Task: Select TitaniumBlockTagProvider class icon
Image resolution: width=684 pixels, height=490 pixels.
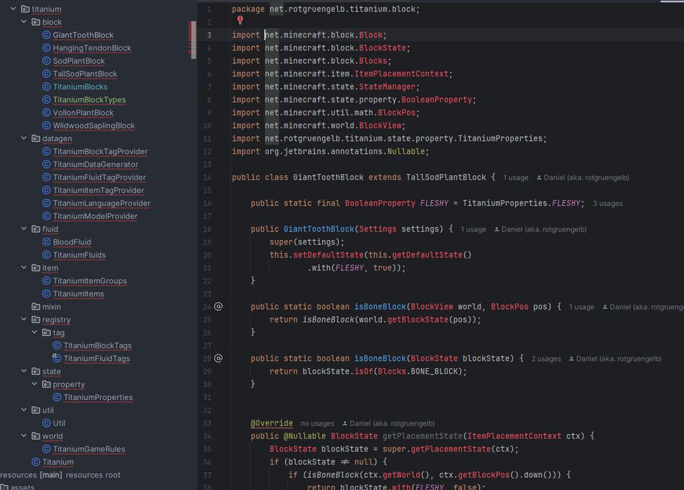Action: [47, 151]
